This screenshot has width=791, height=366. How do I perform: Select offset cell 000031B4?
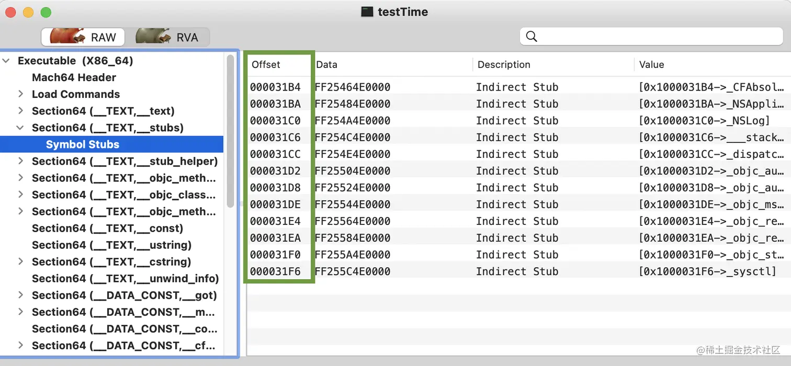pos(275,87)
